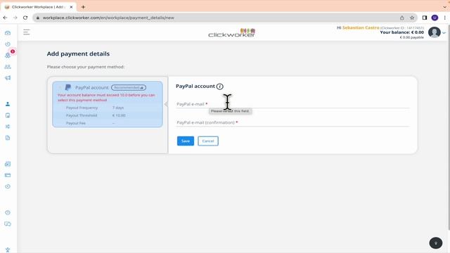Click the Cancel button

[x=208, y=141]
